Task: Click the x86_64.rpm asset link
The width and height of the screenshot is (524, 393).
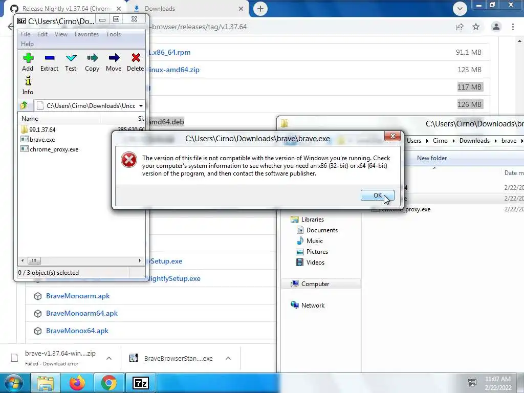Action: (x=170, y=53)
